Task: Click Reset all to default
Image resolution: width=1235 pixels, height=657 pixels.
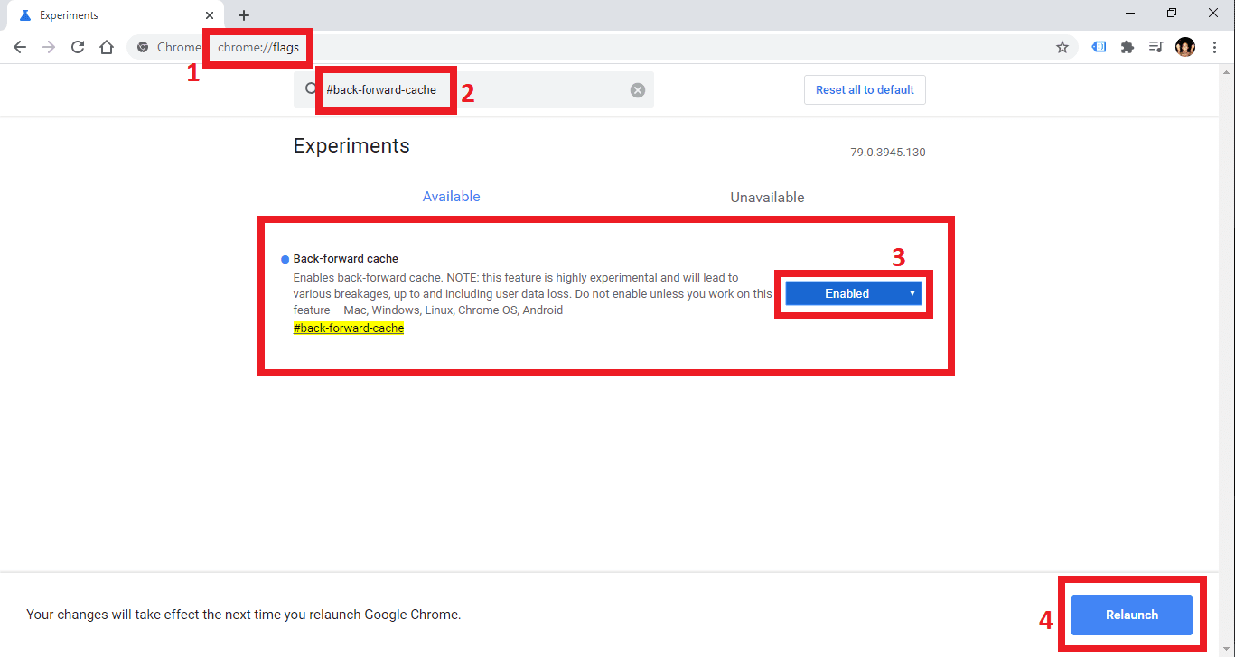Action: click(x=865, y=89)
